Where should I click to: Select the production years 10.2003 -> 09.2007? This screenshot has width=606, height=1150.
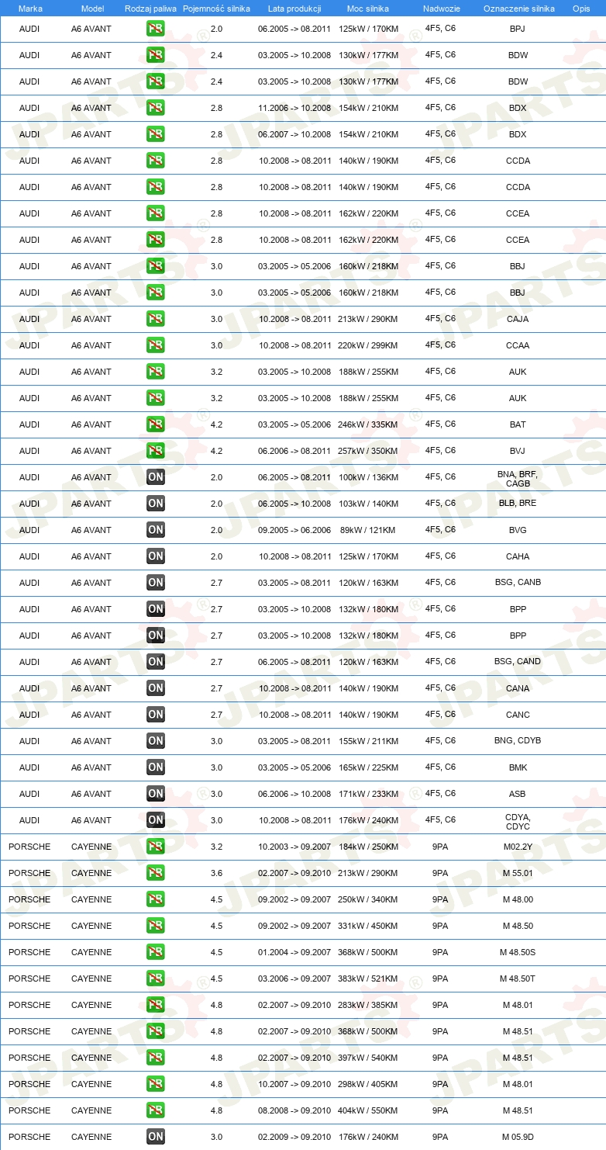[x=294, y=847]
